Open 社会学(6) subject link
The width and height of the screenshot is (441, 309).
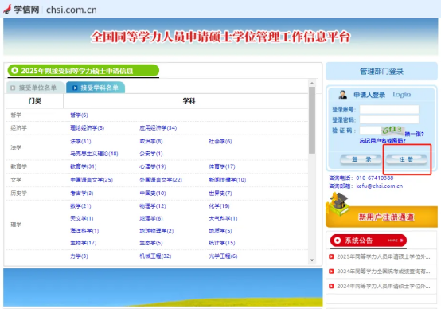point(220,141)
